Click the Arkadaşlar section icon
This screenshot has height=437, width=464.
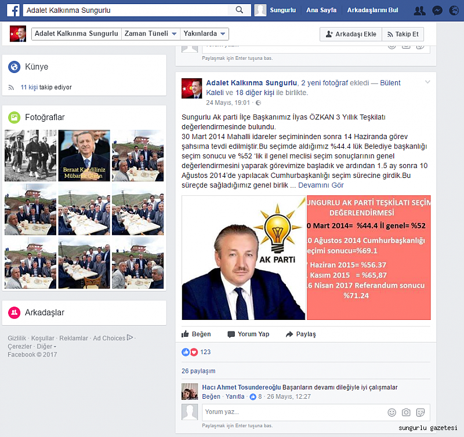[14, 312]
